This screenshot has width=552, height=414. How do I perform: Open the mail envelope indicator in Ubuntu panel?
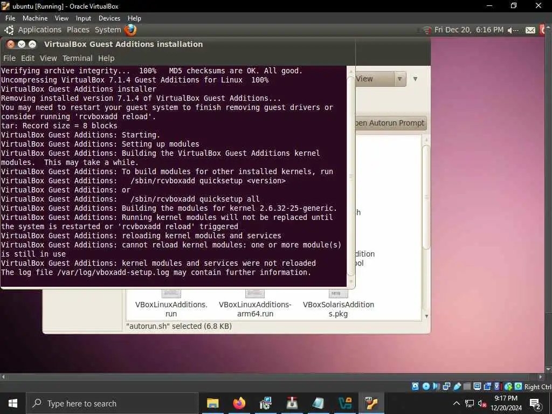530,30
